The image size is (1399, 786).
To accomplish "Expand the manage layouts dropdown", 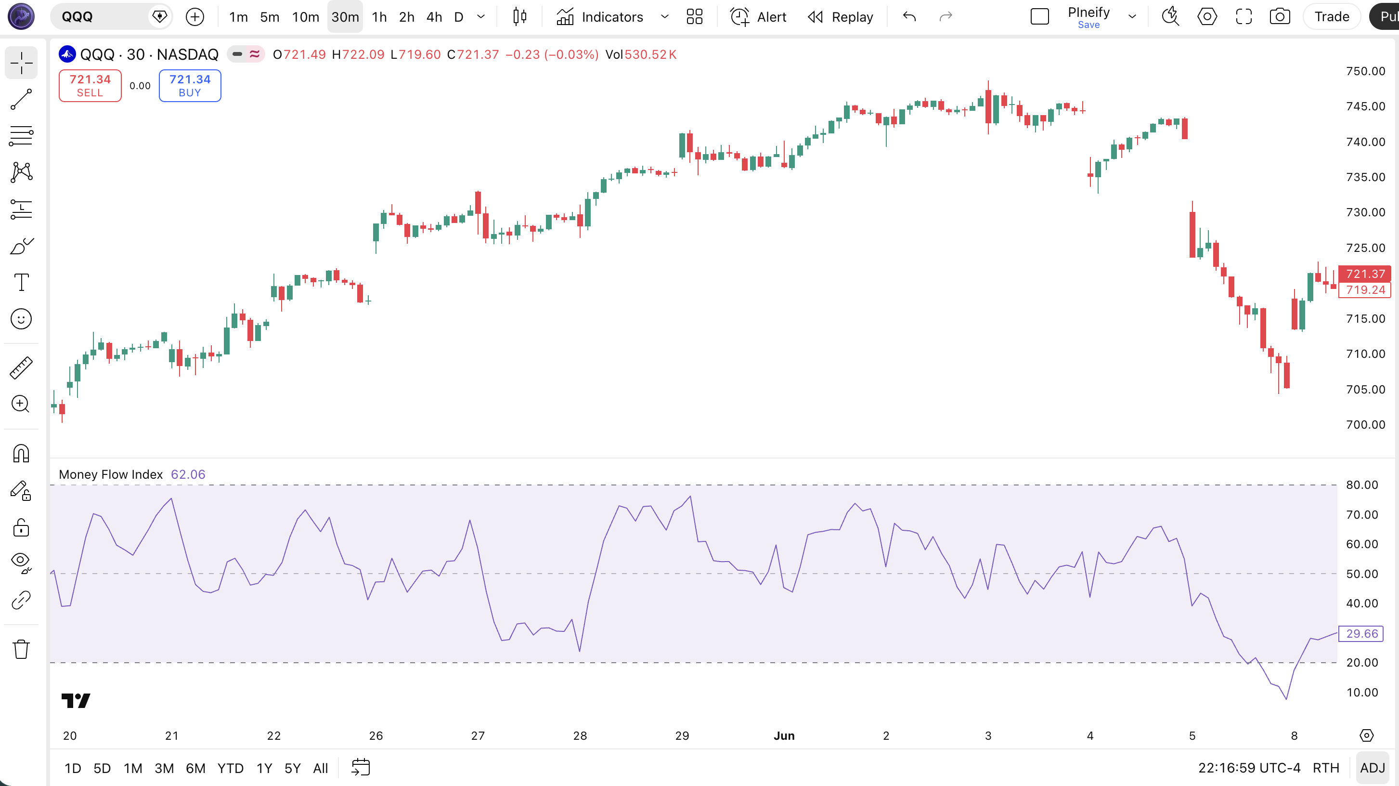I will pos(1132,17).
